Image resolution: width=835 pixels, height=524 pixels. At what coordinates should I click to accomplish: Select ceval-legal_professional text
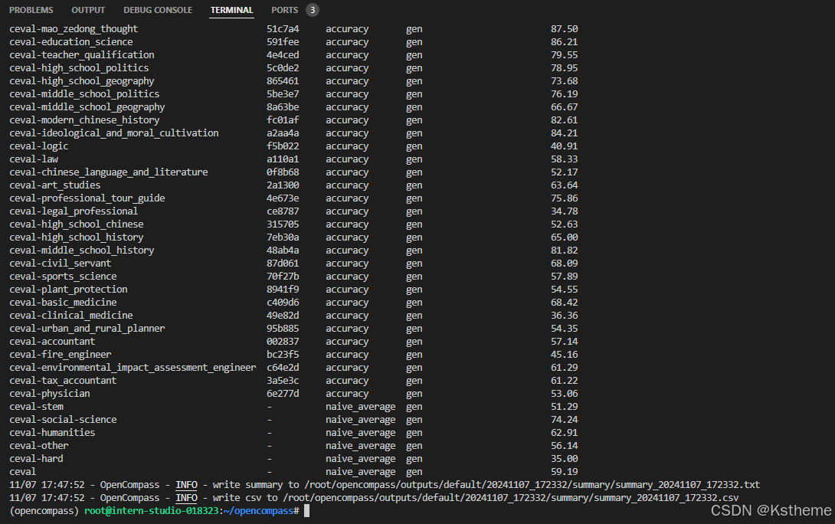74,211
